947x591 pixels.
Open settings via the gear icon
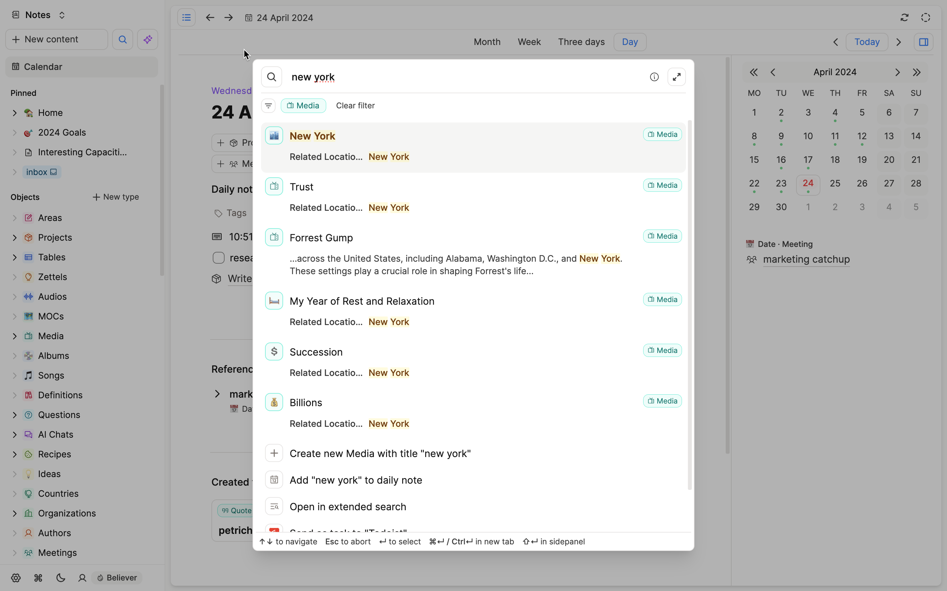(16, 578)
